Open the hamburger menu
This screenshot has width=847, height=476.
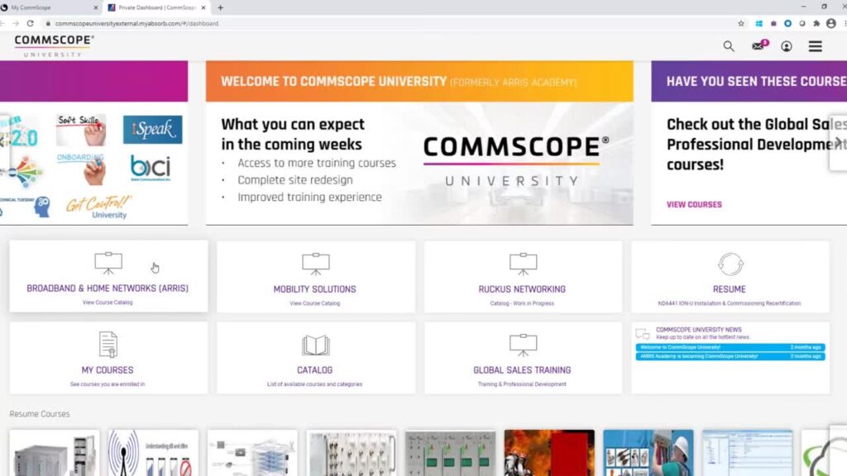pyautogui.click(x=816, y=46)
